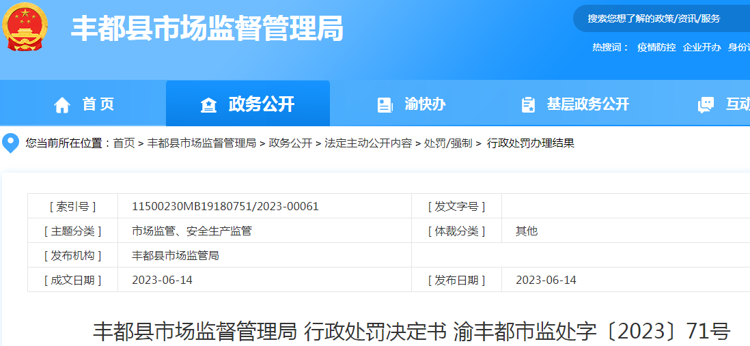
Task: Click the 体裁分类 value 其他
Action: pos(527,231)
